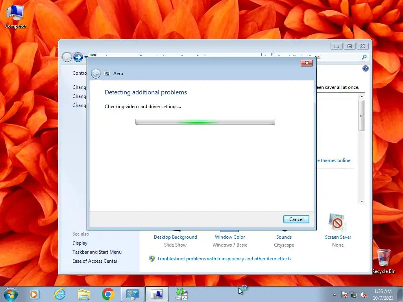Image resolution: width=403 pixels, height=302 pixels.
Task: Click the None label under Screen Saver
Action: 338,245
